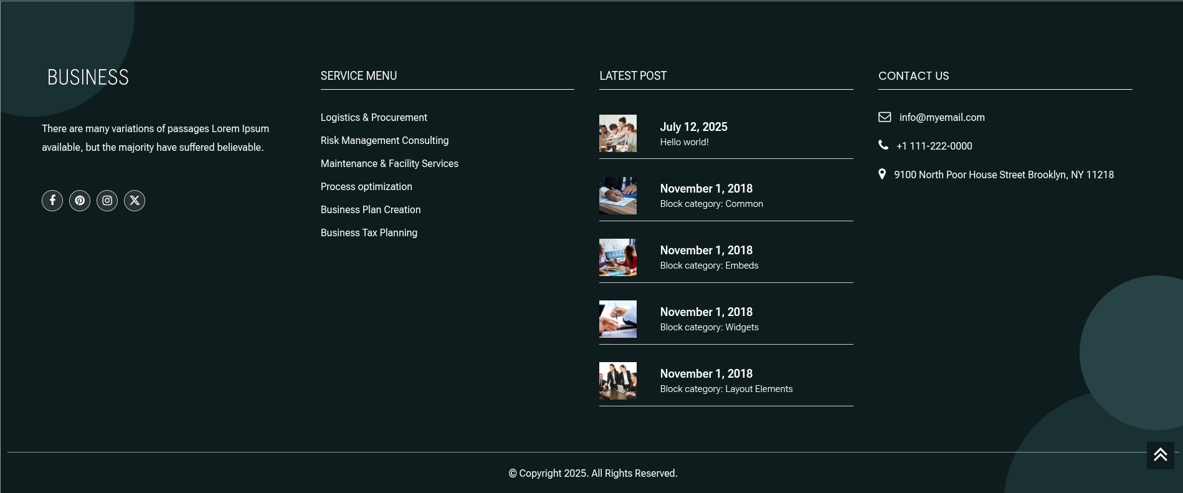
Task: Click the map pin location icon
Action: (x=882, y=175)
